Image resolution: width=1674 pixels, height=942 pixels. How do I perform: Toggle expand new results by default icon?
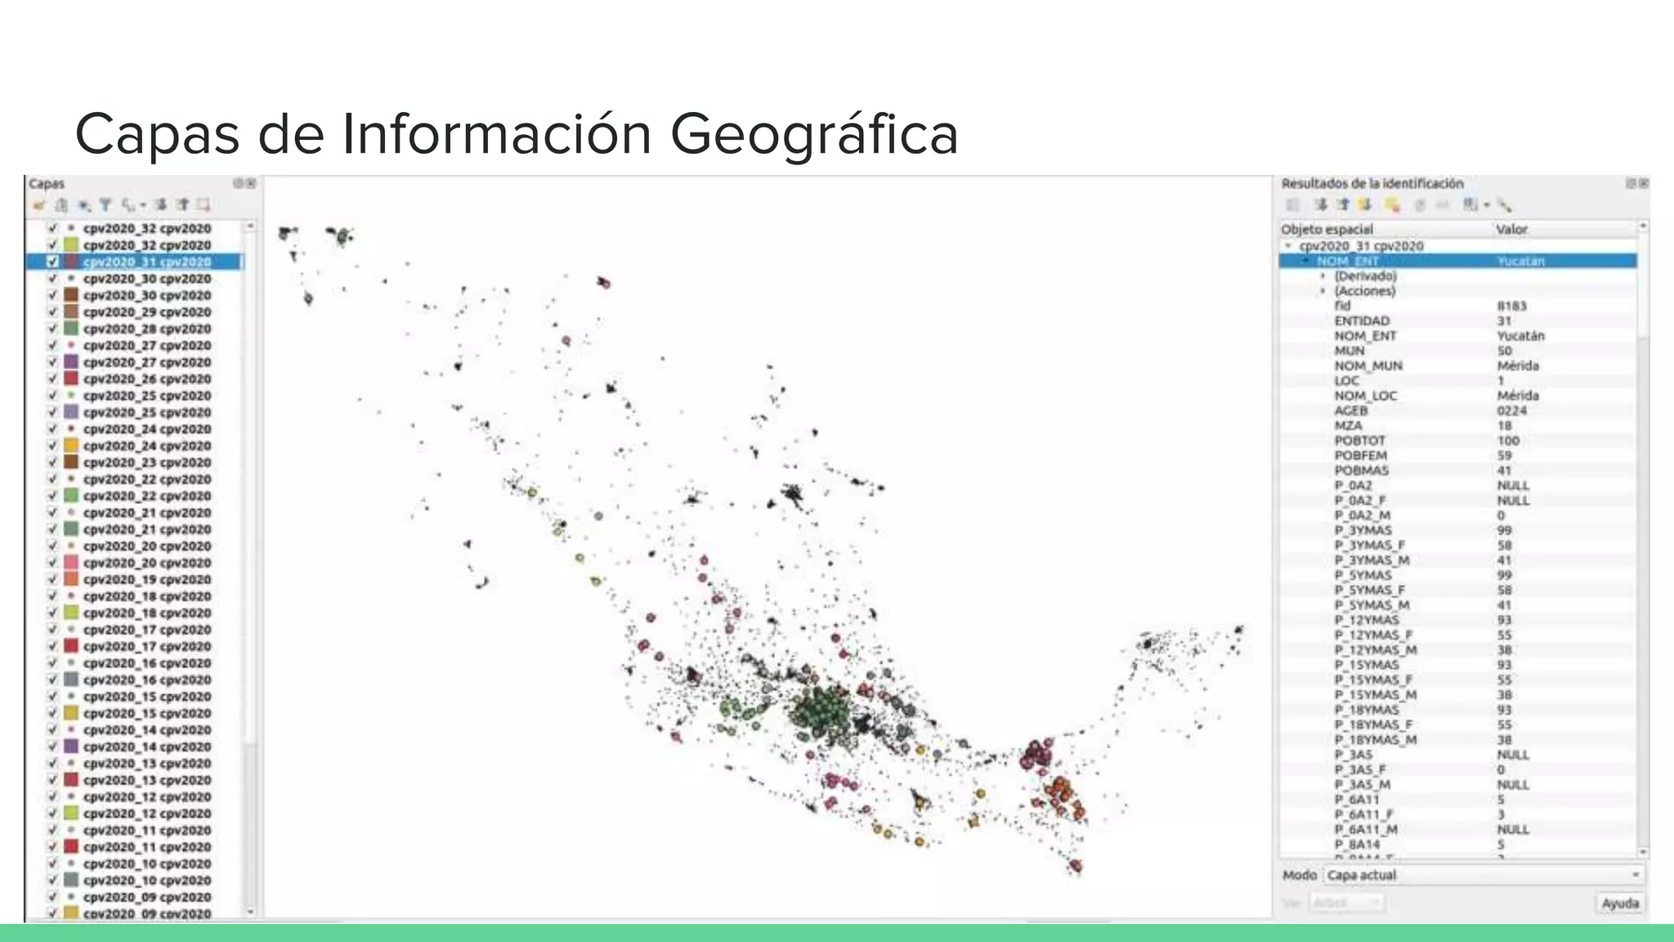pyautogui.click(x=1364, y=205)
